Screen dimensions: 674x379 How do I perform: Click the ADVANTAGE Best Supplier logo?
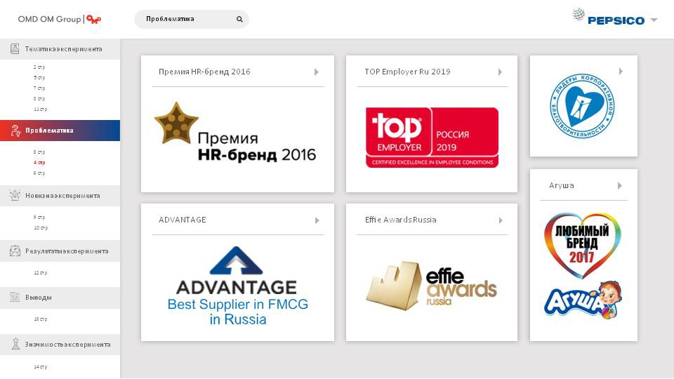point(237,286)
